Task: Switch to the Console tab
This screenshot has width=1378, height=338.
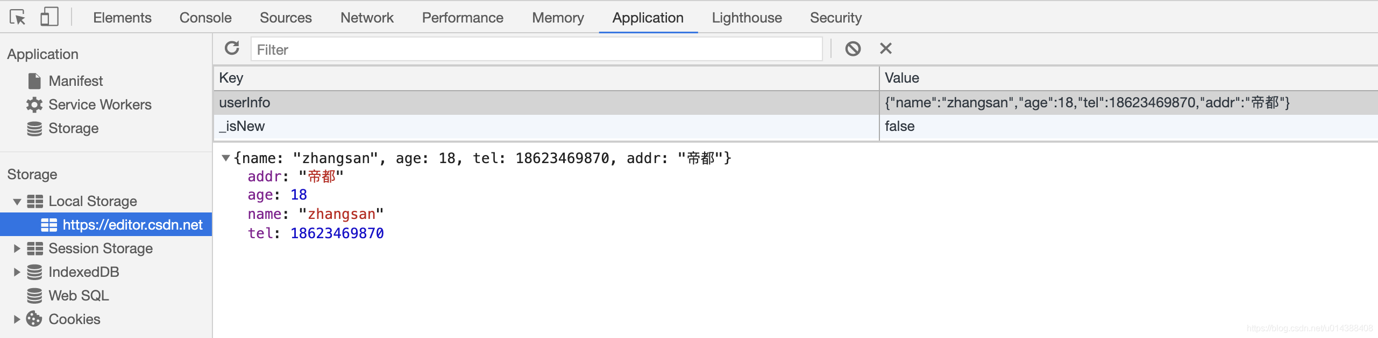Action: [x=205, y=18]
